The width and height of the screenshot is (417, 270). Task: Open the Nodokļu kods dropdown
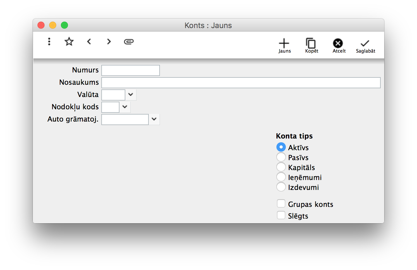(125, 107)
